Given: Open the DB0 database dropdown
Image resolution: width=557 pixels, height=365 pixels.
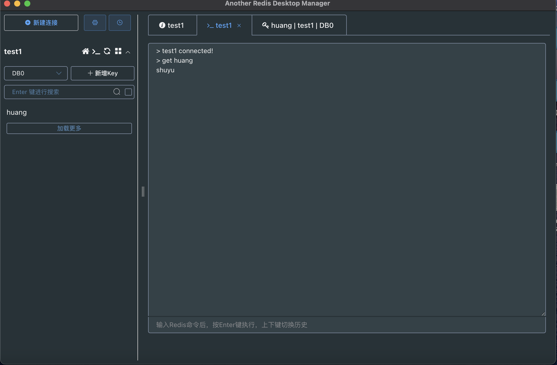Looking at the screenshot, I should [36, 73].
